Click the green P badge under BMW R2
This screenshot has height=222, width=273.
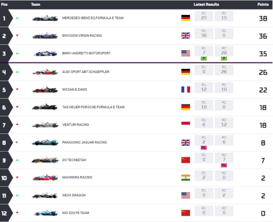coord(224,59)
